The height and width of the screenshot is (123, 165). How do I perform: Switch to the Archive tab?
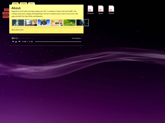point(23,4)
